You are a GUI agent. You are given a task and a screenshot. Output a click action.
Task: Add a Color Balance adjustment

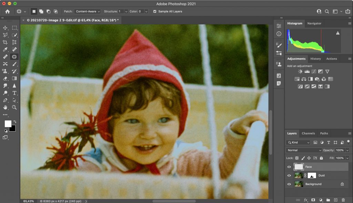click(x=304, y=79)
